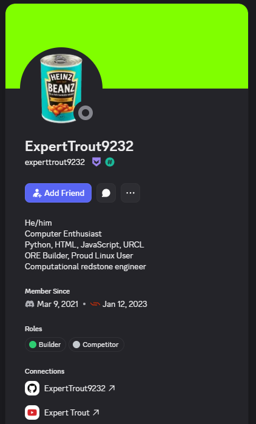Click the ExpertTrout9232 display name
The height and width of the screenshot is (424, 256).
click(79, 146)
